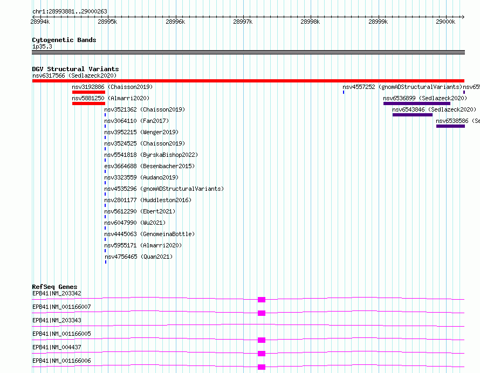Open nsv3323559 (Audano2019) variant entry
This screenshot has height=373, width=480.
[x=141, y=177]
